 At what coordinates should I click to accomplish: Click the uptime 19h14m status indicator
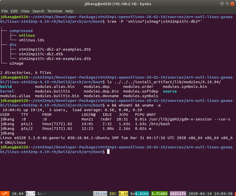100,194
